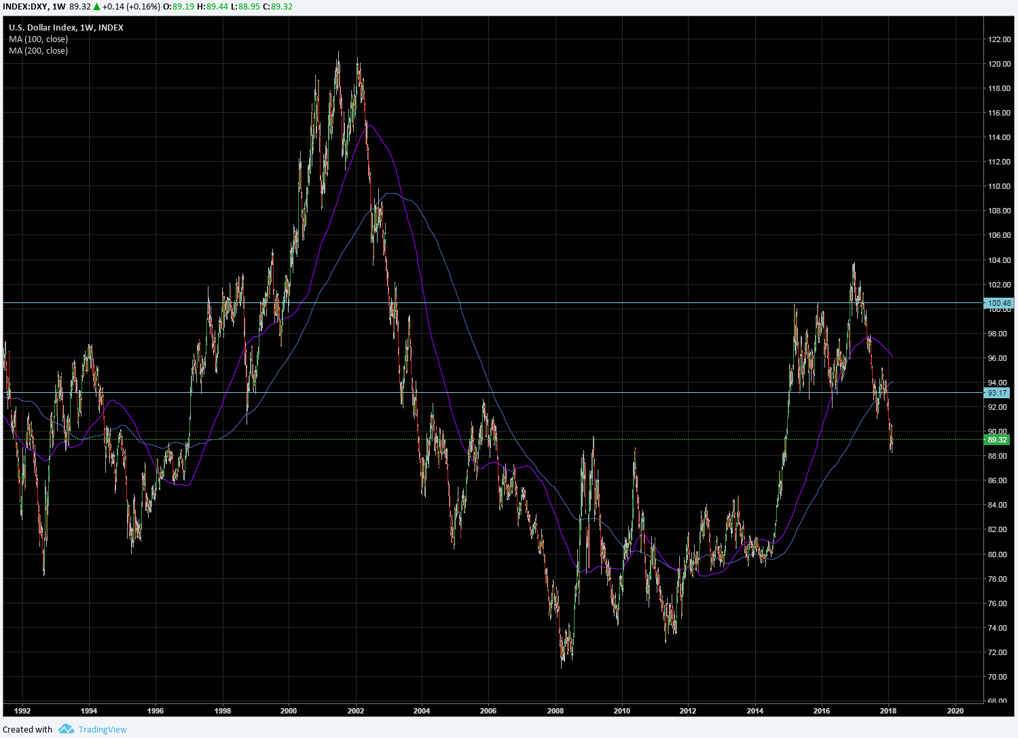Image resolution: width=1018 pixels, height=738 pixels.
Task: Select the INDEX:DXY, 1W symbol header
Action: tap(34, 7)
